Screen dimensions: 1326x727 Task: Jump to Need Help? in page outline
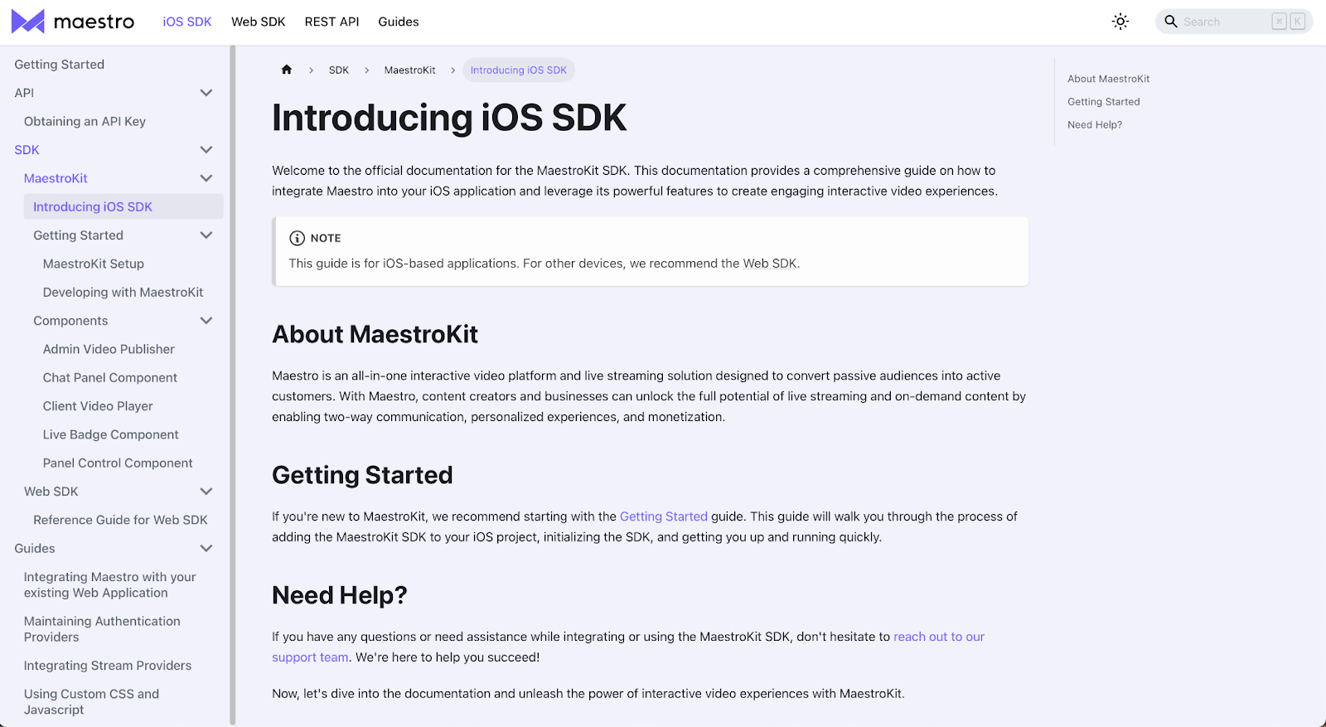tap(1095, 125)
